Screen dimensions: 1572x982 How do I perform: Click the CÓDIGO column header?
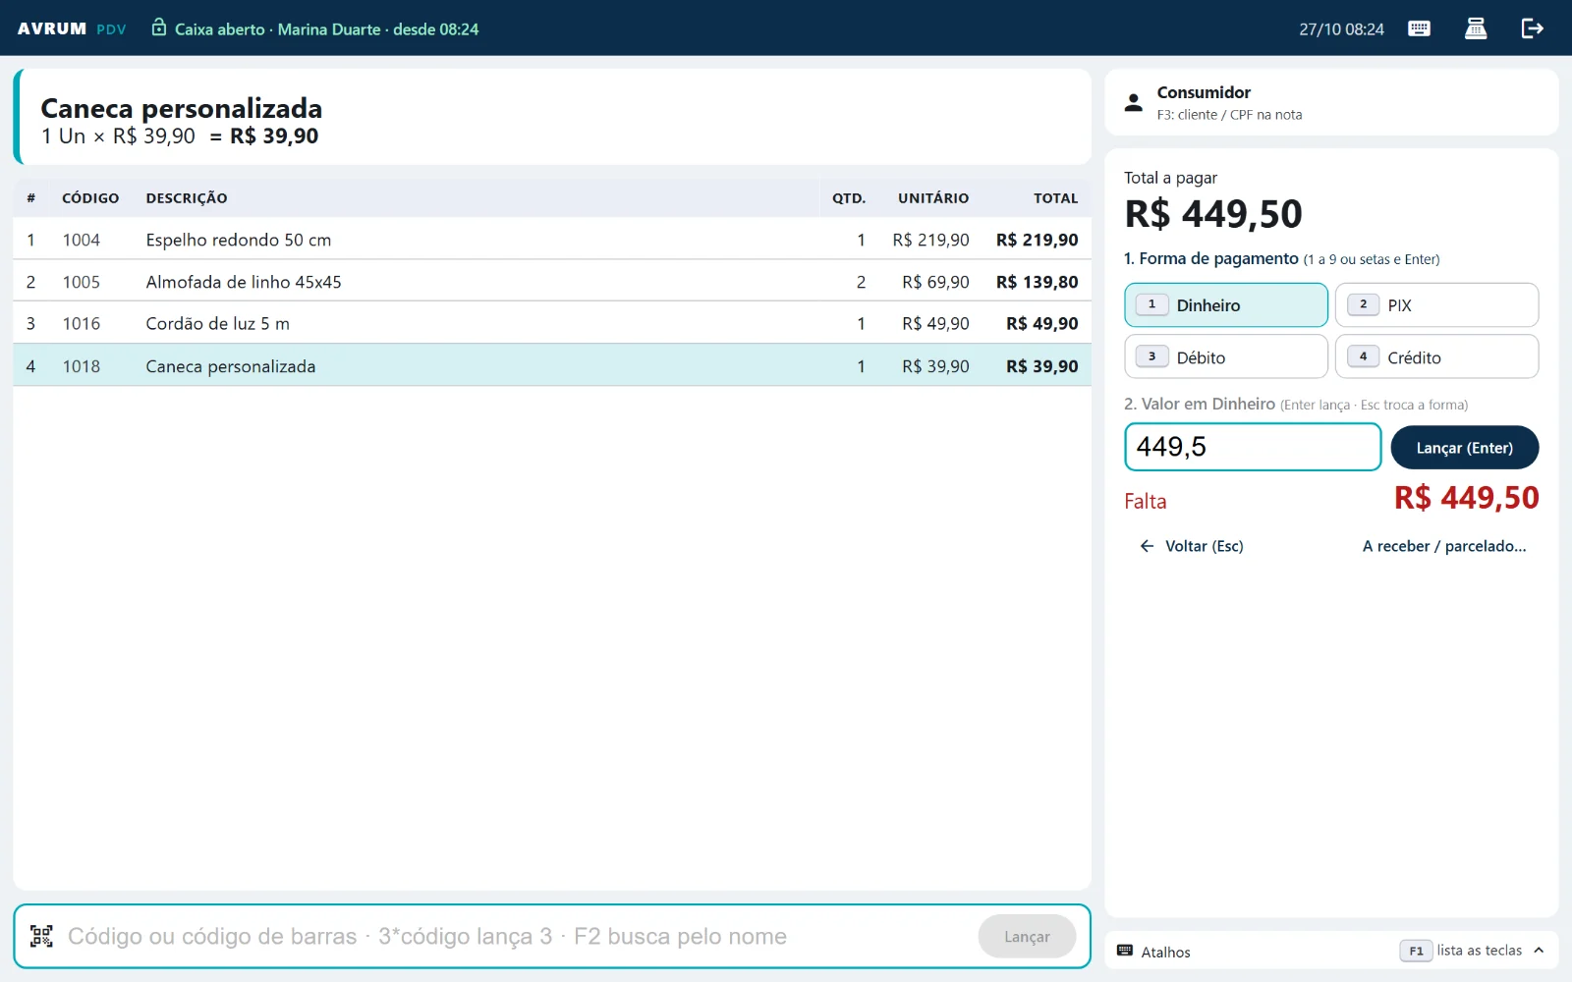90,198
